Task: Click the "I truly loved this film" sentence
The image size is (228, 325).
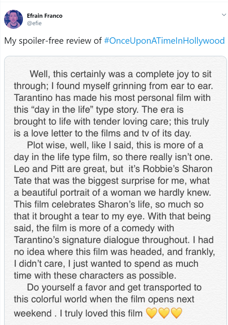Action: pyautogui.click(x=101, y=313)
